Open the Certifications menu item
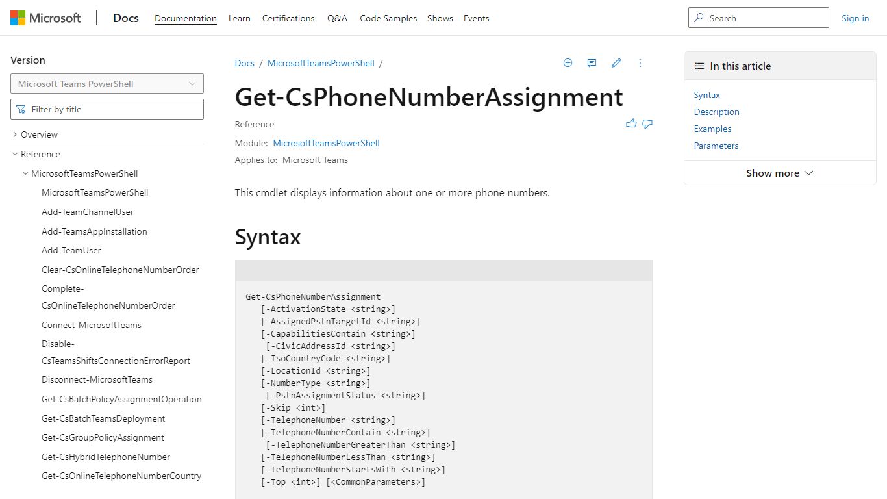This screenshot has width=887, height=499. click(x=288, y=18)
